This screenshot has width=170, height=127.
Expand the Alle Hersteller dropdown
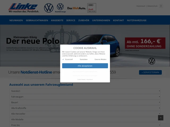click(85, 114)
